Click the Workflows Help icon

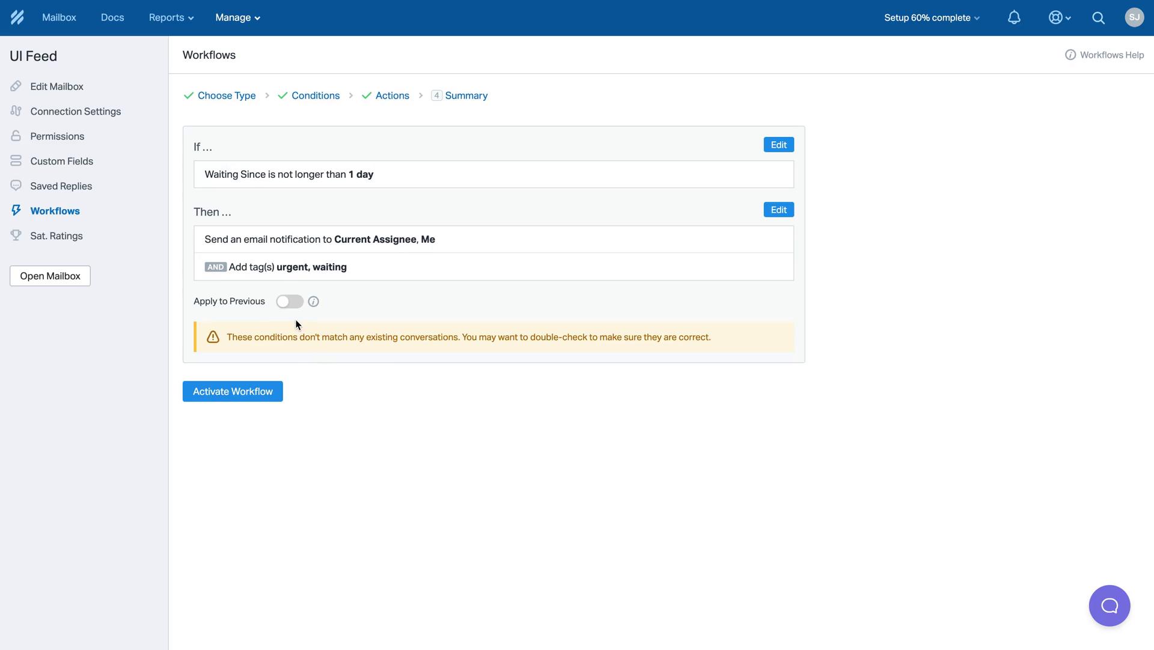1070,55
